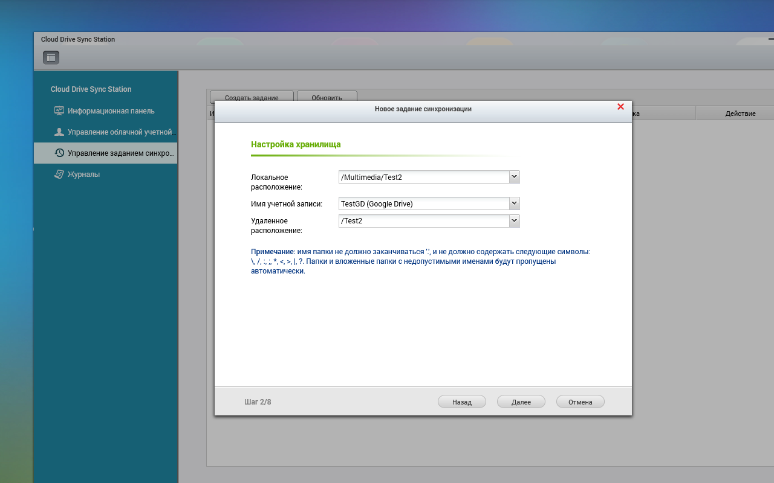The height and width of the screenshot is (483, 774).
Task: Click the Создать задание button
Action: coord(252,97)
